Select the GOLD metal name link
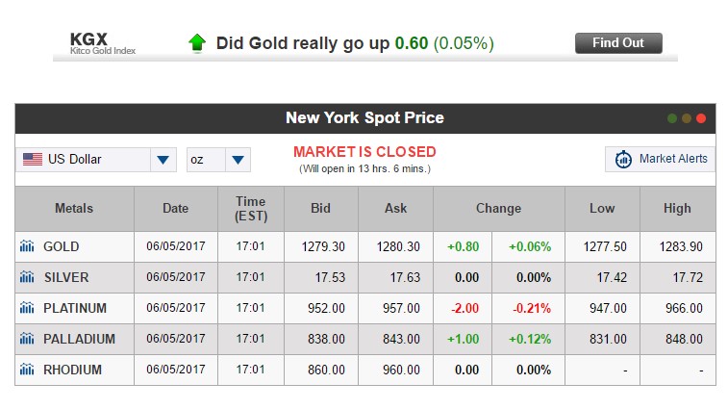Viewport: 728px width, 409px height. (x=62, y=246)
